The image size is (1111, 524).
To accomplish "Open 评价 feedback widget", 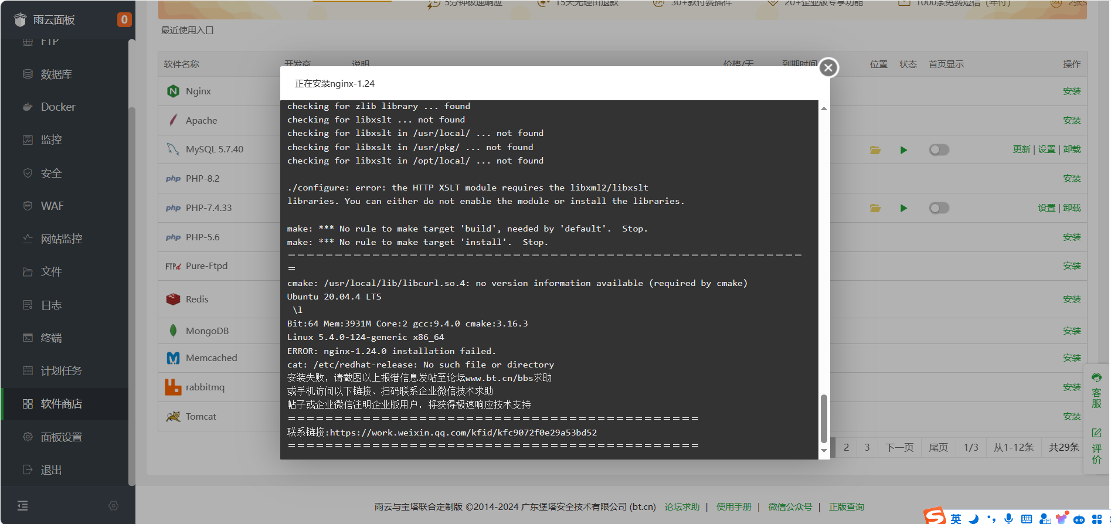I will [1096, 447].
